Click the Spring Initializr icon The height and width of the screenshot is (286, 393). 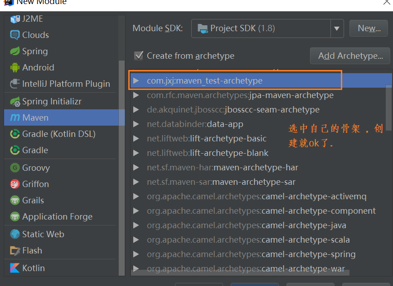(15, 101)
